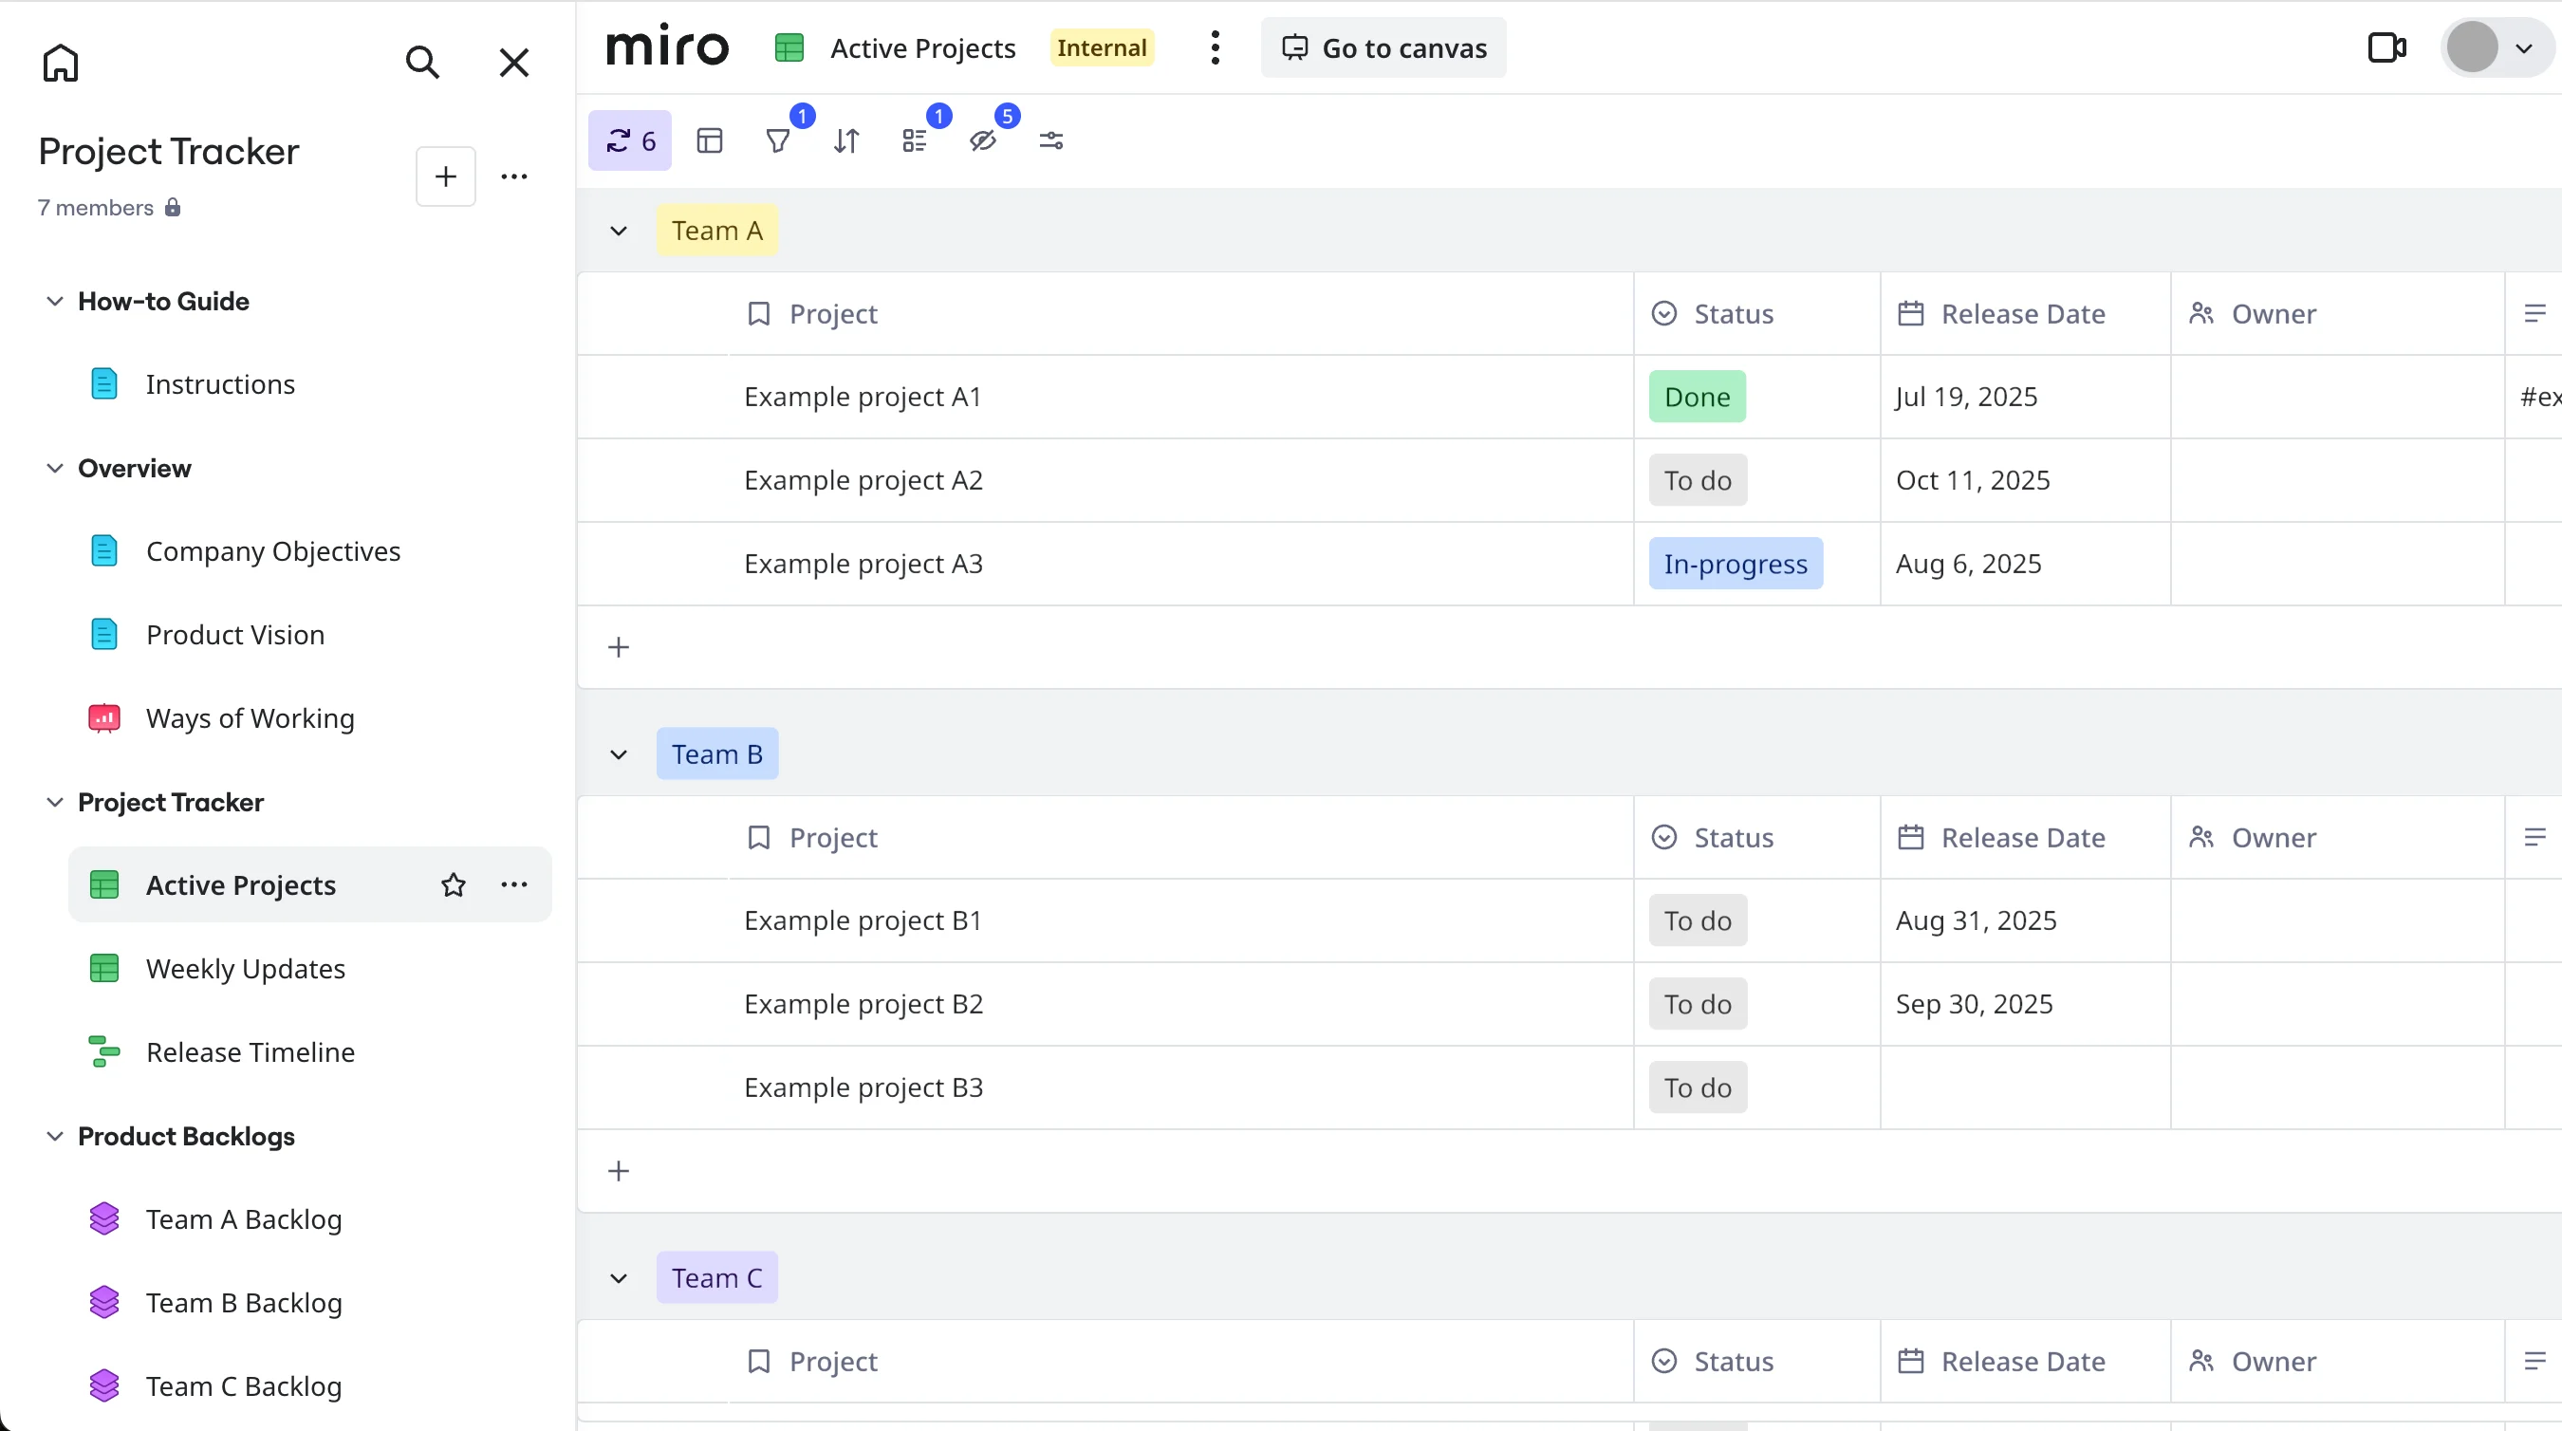Click the In-progress status tag
This screenshot has height=1431, width=2562.
(1736, 564)
